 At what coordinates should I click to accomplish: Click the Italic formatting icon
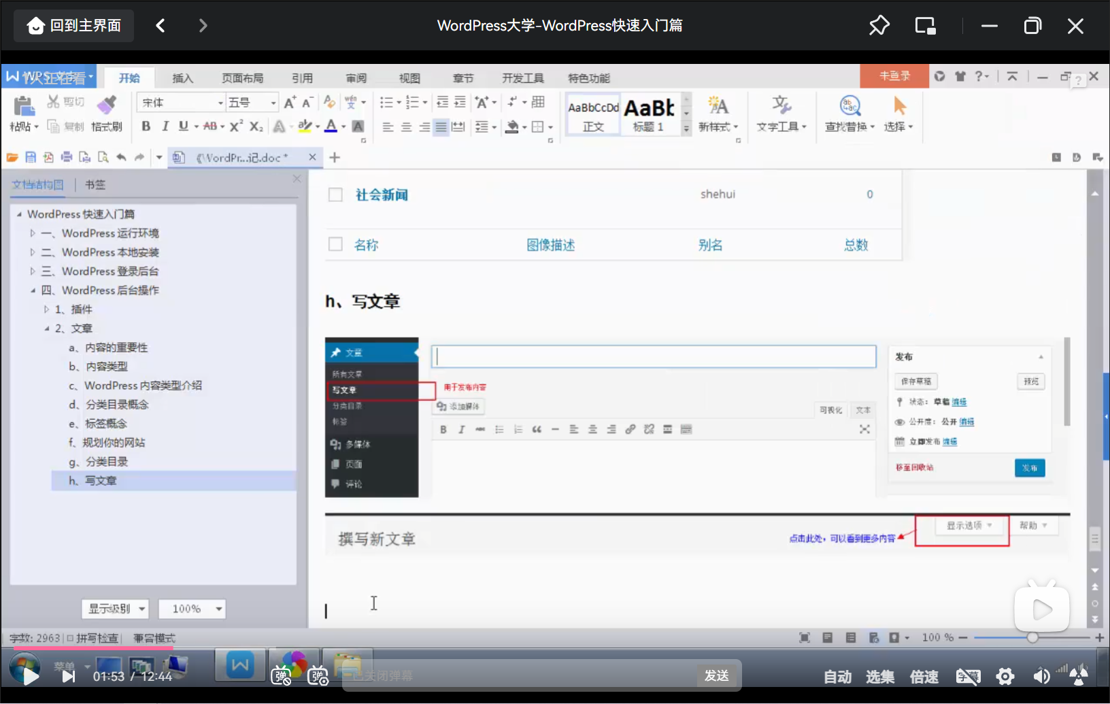coord(165,127)
